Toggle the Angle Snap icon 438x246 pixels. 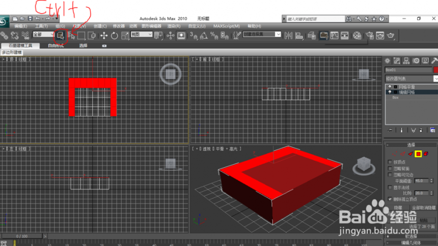coord(204,36)
